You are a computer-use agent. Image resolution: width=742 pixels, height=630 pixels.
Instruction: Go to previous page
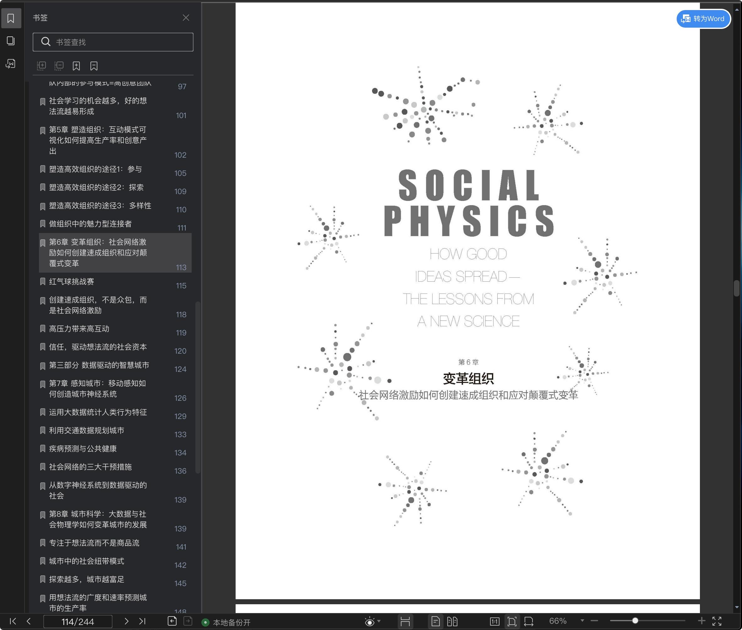coord(29,621)
